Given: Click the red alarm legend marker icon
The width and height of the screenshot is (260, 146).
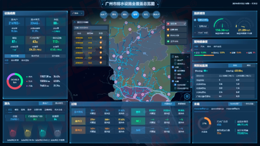Looking at the screenshot, I should tap(168, 24).
